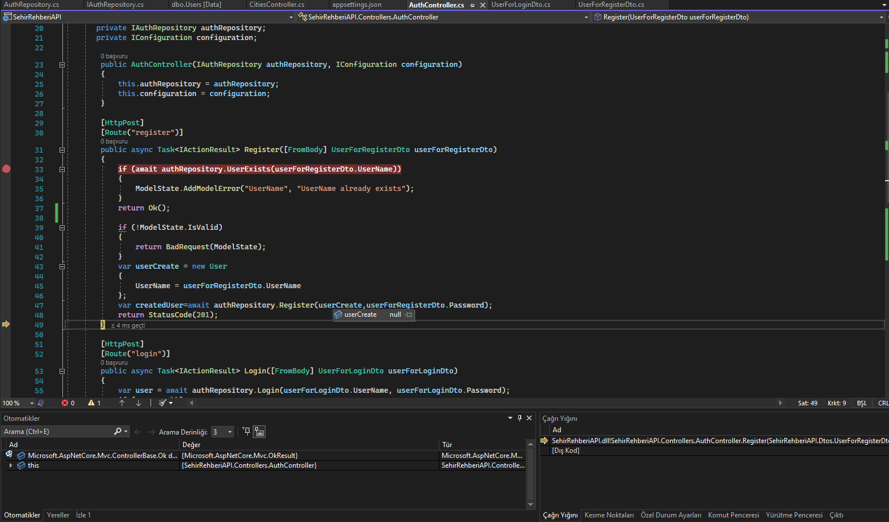The width and height of the screenshot is (889, 522).
Task: Toggle pin on the userCreate data tip
Action: coord(408,314)
